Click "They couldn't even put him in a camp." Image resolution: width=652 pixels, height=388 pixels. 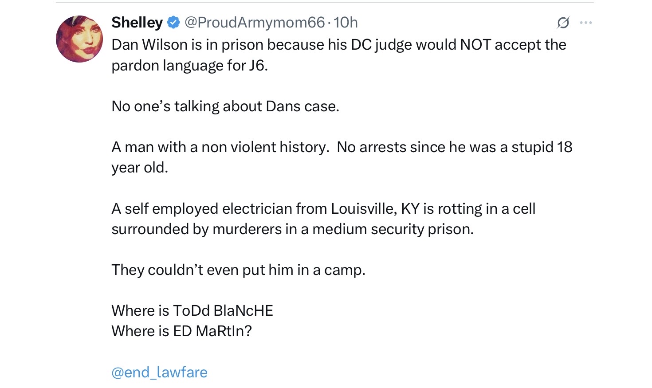(x=238, y=270)
